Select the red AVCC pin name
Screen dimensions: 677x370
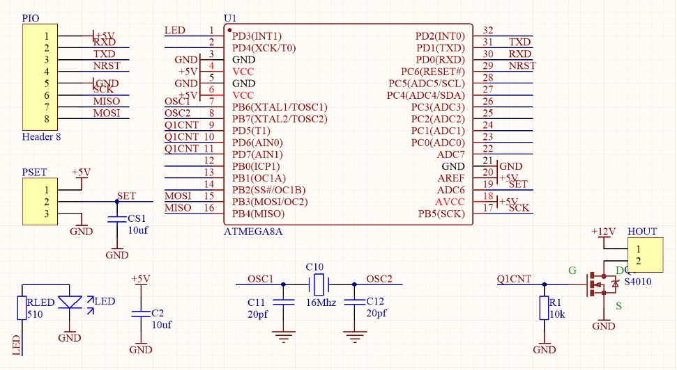[450, 202]
